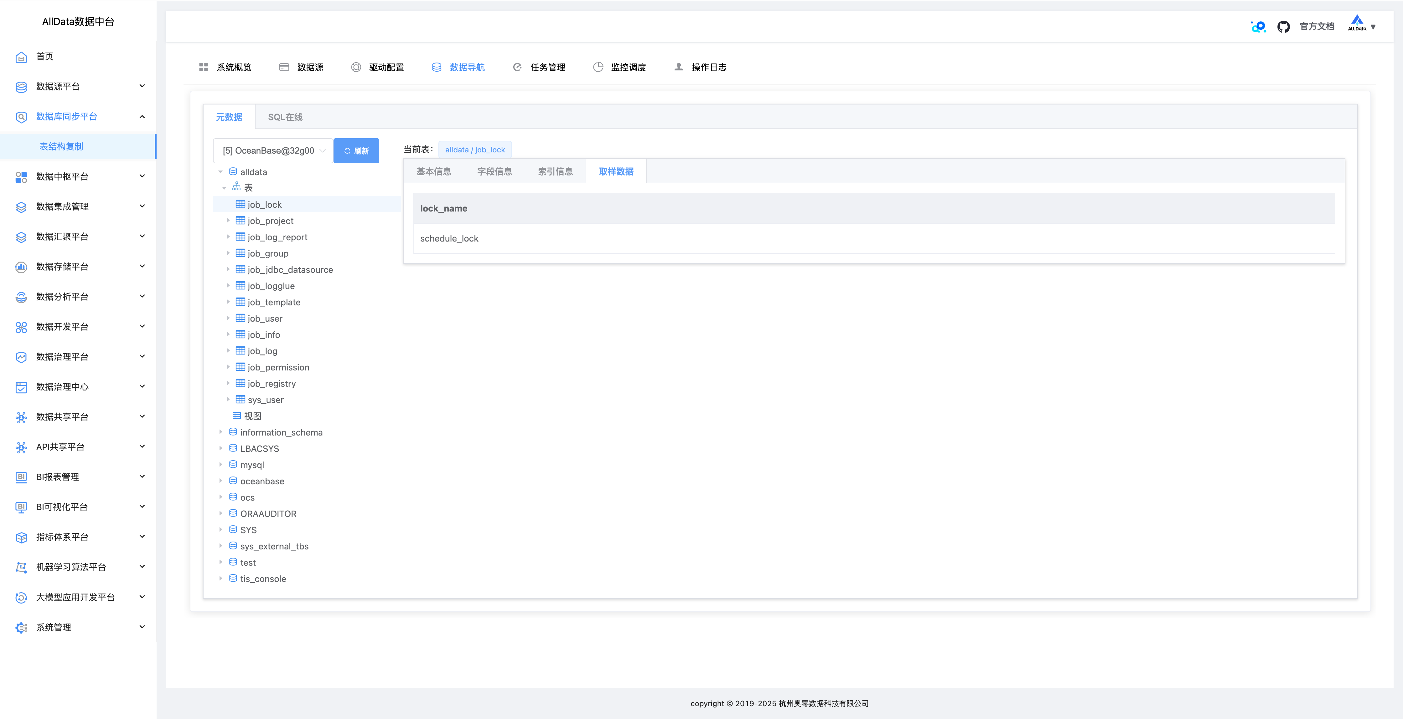Click the 数据存储平台 chart icon
This screenshot has width=1403, height=719.
point(21,267)
